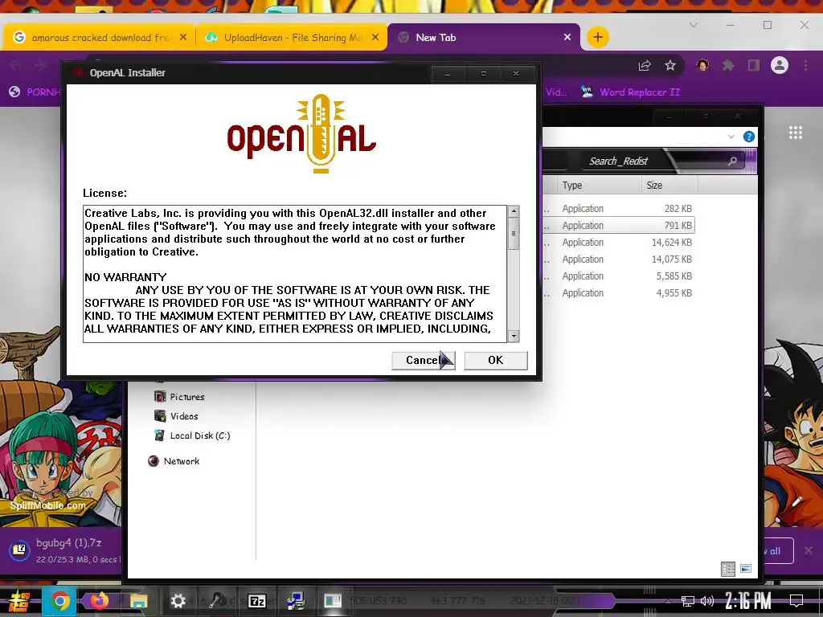This screenshot has height=617, width=823.
Task: Sort by Type column header in Explorer
Action: [598, 186]
